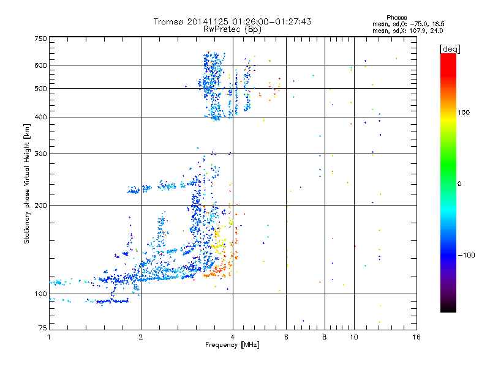Image resolution: width=490 pixels, height=367 pixels.
Task: Click the phase color bar
Action: [x=448, y=183]
